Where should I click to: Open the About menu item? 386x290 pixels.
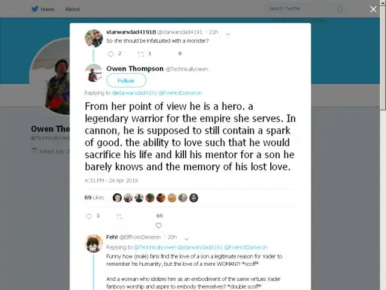[72, 10]
